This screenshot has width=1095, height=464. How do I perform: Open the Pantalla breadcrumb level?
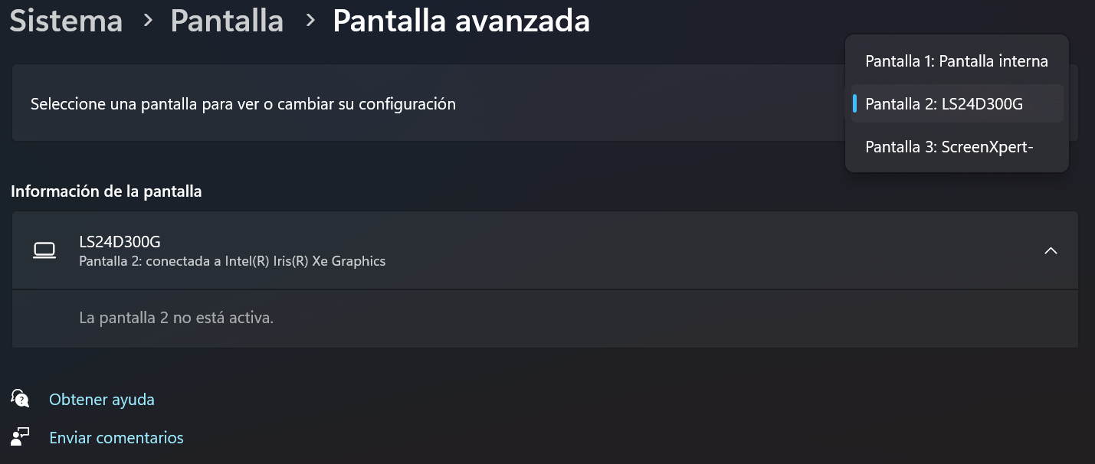227,21
